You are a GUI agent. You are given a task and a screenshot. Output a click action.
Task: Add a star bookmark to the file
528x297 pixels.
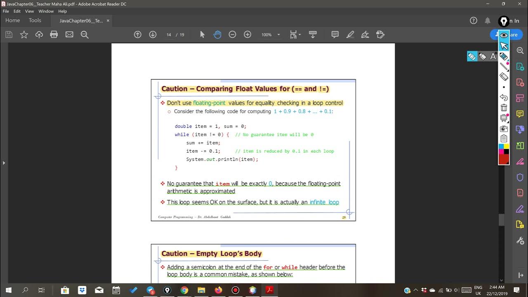(x=24, y=35)
